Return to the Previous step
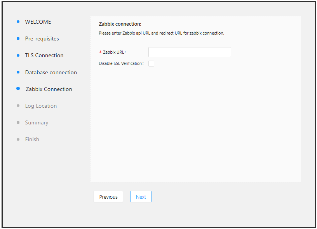This screenshot has height=229, width=317. [108, 197]
